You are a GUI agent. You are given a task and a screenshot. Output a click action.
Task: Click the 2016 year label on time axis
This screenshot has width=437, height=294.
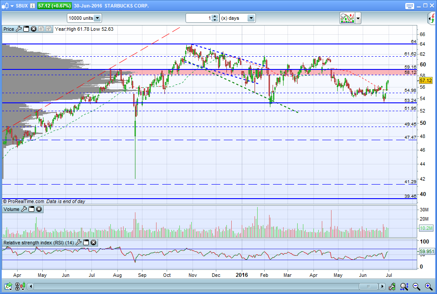tap(242, 275)
